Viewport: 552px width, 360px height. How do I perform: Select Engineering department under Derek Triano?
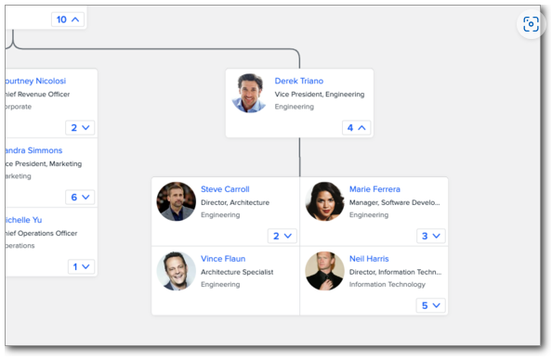295,107
